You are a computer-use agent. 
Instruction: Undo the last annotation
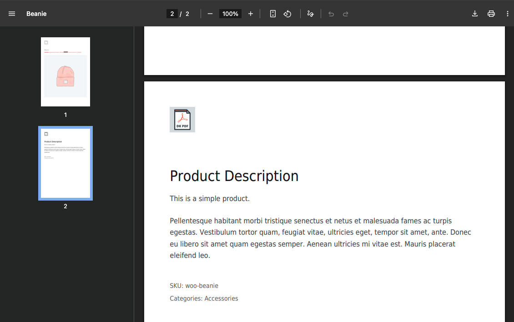tap(331, 14)
